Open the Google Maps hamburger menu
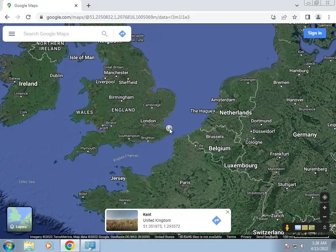This screenshot has height=252, width=336. [x=12, y=34]
